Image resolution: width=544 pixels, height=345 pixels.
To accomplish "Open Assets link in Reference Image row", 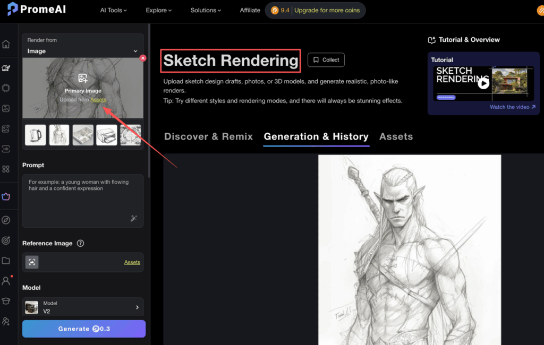I will pos(132,262).
